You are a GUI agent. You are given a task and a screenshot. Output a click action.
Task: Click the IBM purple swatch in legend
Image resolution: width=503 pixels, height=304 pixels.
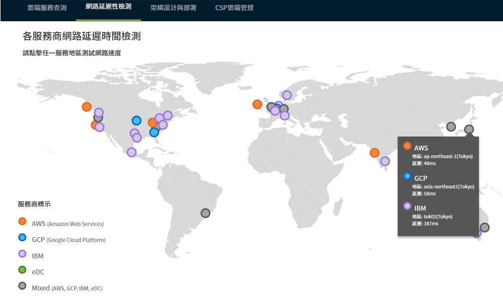[22, 254]
